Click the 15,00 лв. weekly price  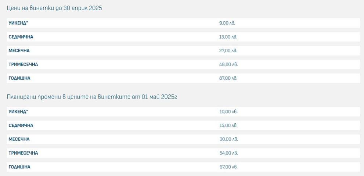228,126
